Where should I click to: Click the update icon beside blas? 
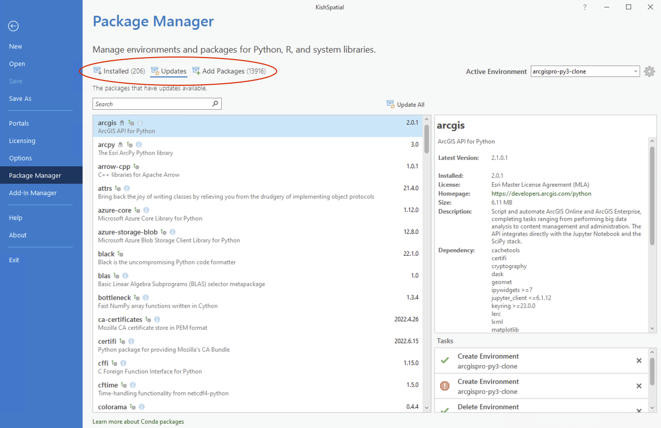[116, 276]
